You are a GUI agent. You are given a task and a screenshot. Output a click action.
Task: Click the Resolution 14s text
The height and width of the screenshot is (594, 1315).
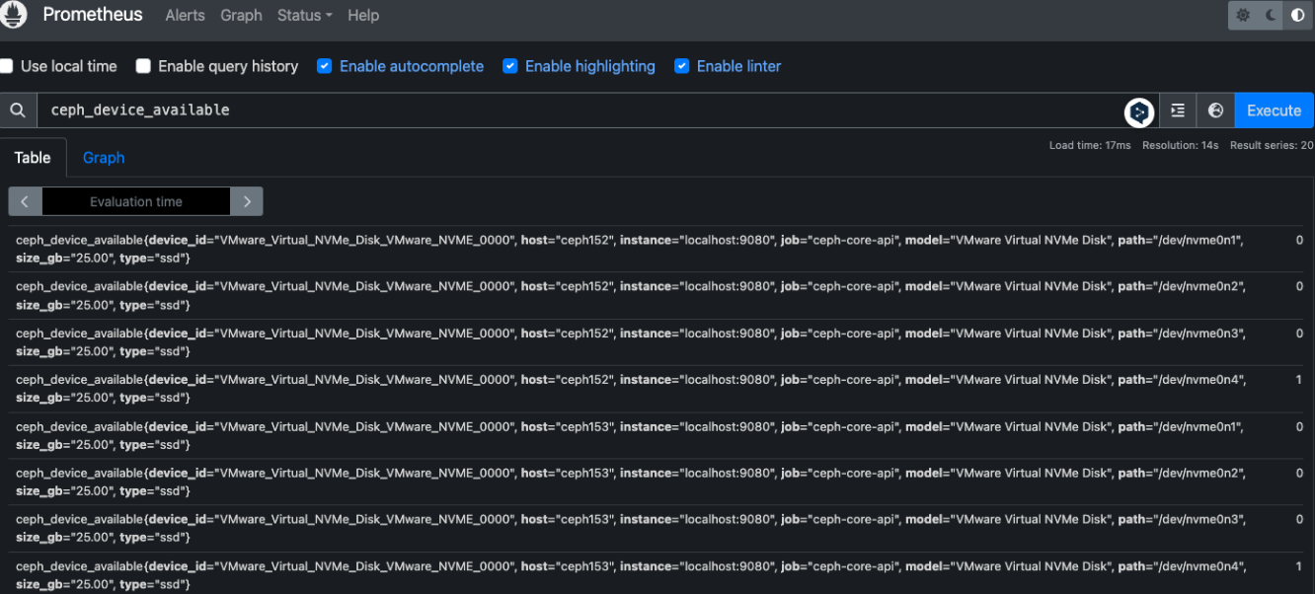pos(1181,145)
